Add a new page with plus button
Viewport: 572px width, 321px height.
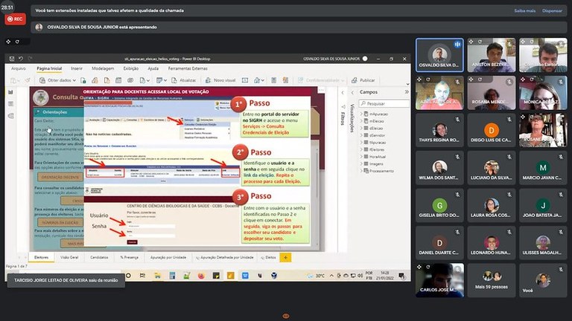pyautogui.click(x=285, y=257)
